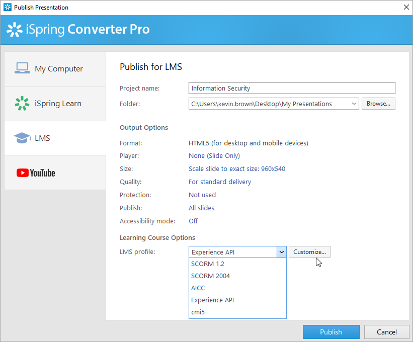Click the Cancel button
This screenshot has height=342, width=413.
[386, 332]
